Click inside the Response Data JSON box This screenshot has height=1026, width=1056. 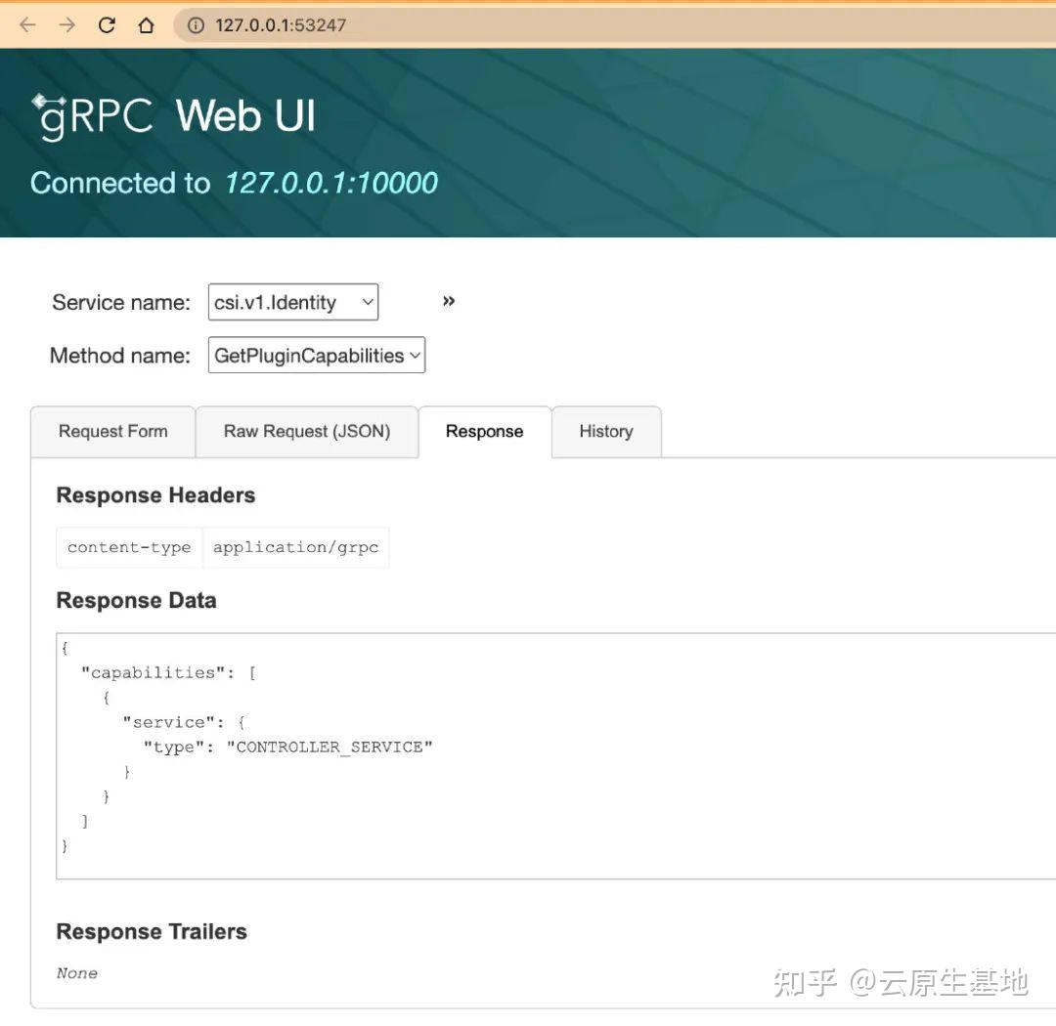[x=555, y=755]
